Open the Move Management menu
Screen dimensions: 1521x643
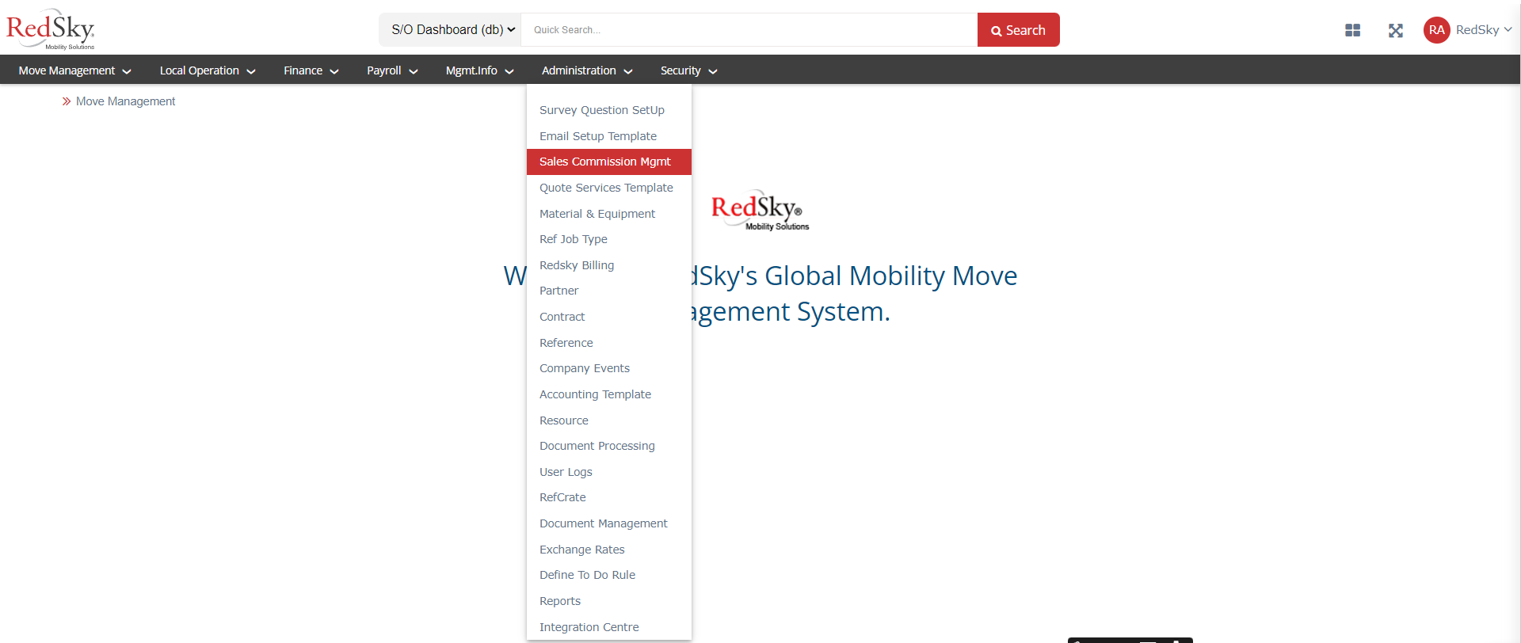pyautogui.click(x=74, y=70)
